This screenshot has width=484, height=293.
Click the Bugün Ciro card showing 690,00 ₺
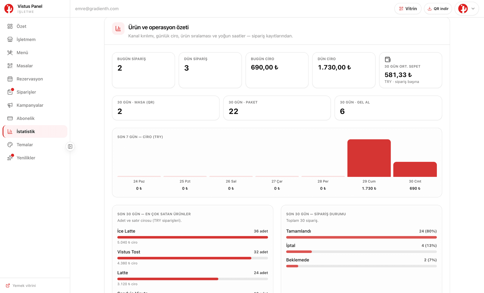point(277,70)
